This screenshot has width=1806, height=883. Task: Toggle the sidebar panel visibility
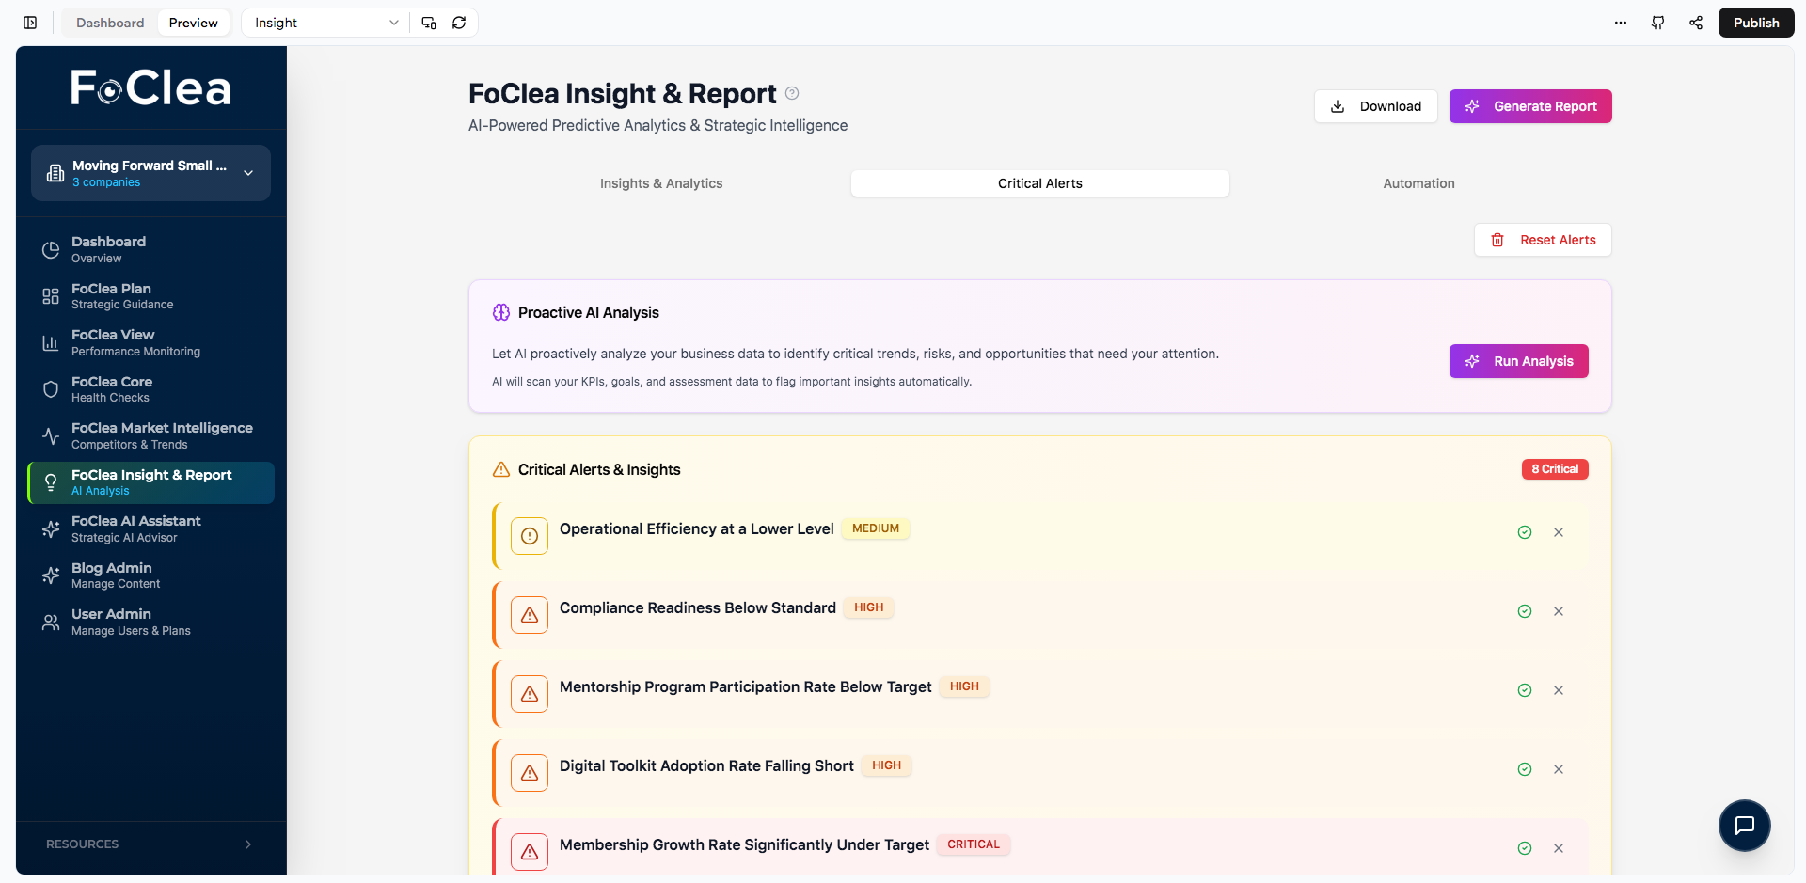[x=29, y=22]
